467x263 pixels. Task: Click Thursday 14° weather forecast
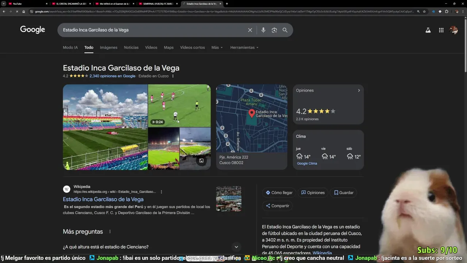coord(303,154)
